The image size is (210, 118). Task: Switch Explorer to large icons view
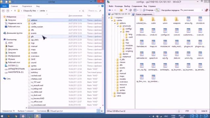102,111
